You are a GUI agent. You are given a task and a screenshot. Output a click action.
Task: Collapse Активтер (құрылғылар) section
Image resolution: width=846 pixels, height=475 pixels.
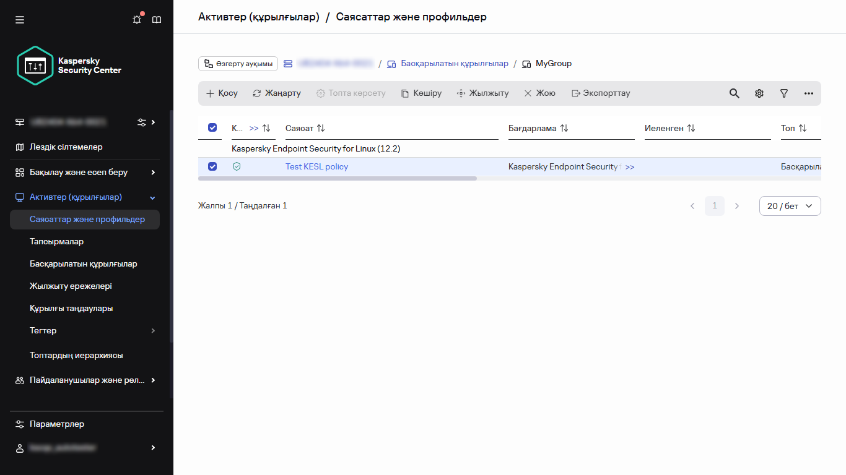click(153, 198)
